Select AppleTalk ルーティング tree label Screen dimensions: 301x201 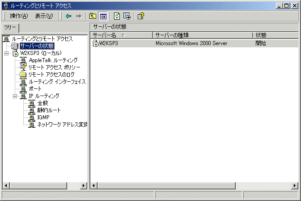[53, 60]
